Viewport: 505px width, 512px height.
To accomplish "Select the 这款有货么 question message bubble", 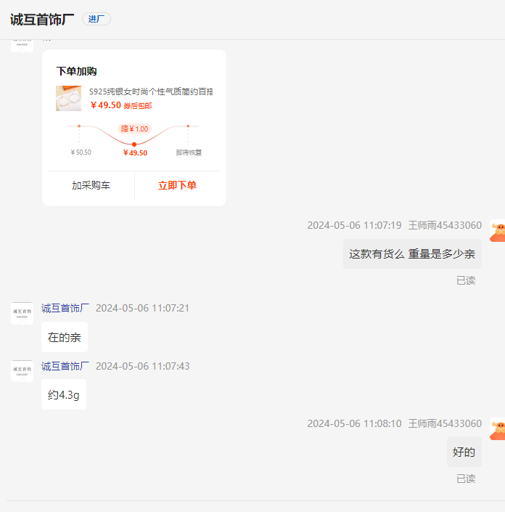I will (411, 254).
